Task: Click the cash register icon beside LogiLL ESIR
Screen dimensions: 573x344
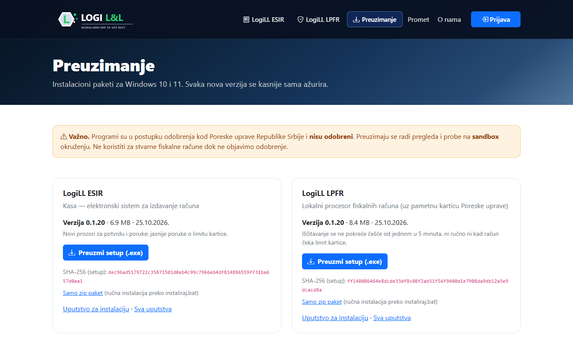Action: click(246, 19)
